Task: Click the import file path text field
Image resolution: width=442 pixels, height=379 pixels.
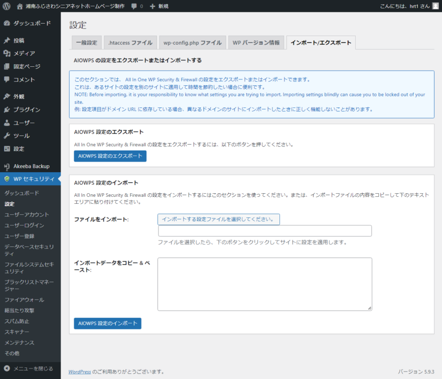Action: (265, 231)
